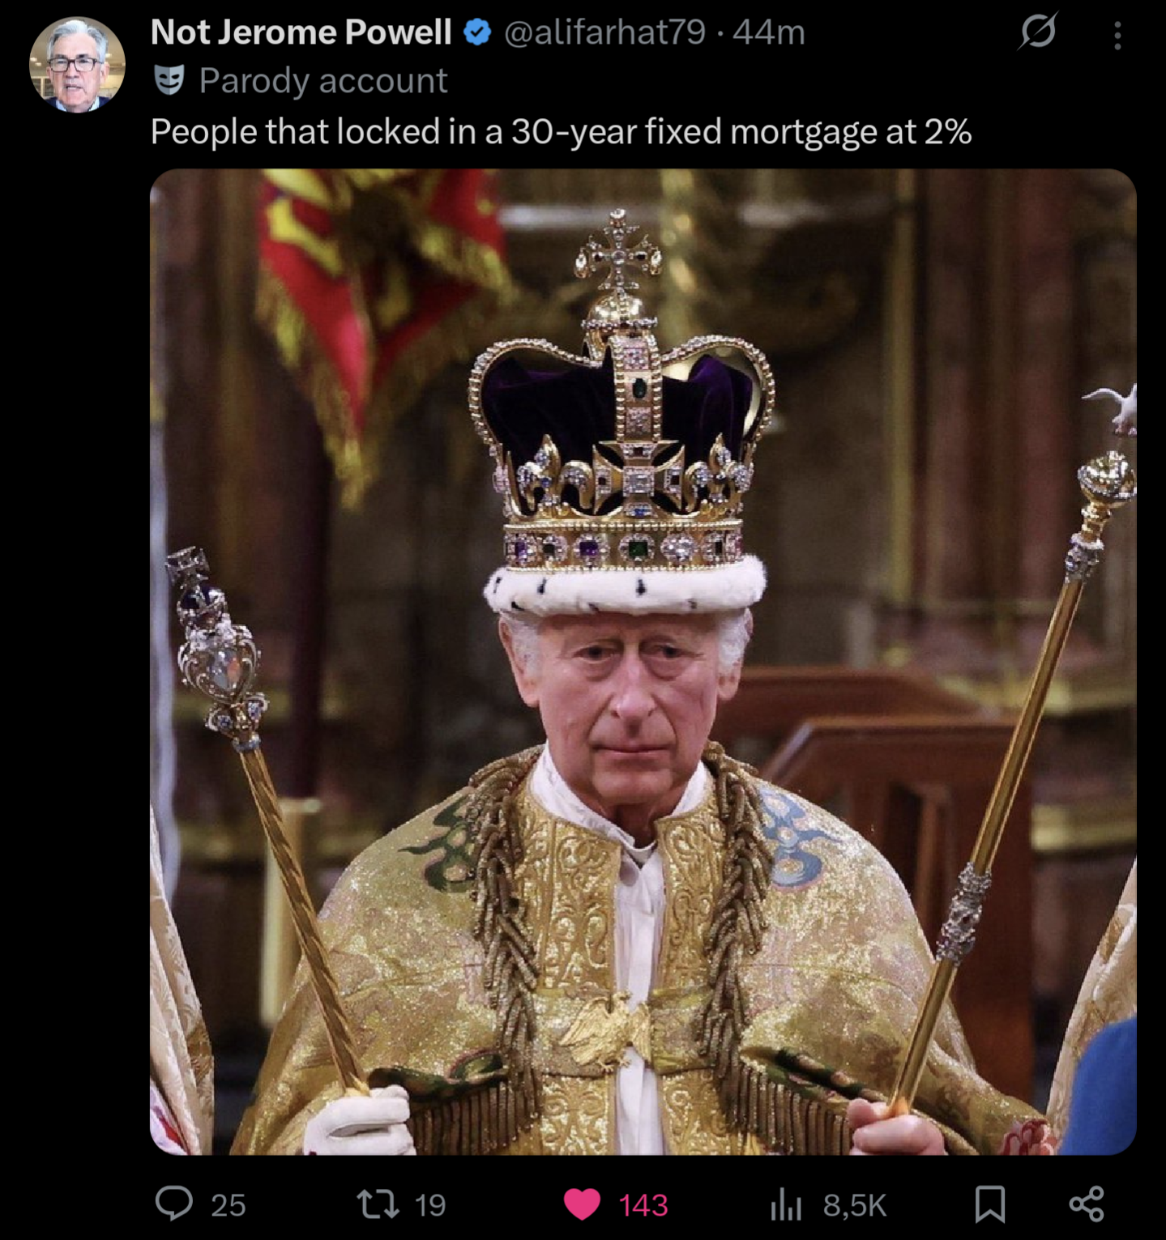This screenshot has height=1240, width=1166.
Task: Open the Grok explain-post icon
Action: tap(1038, 33)
